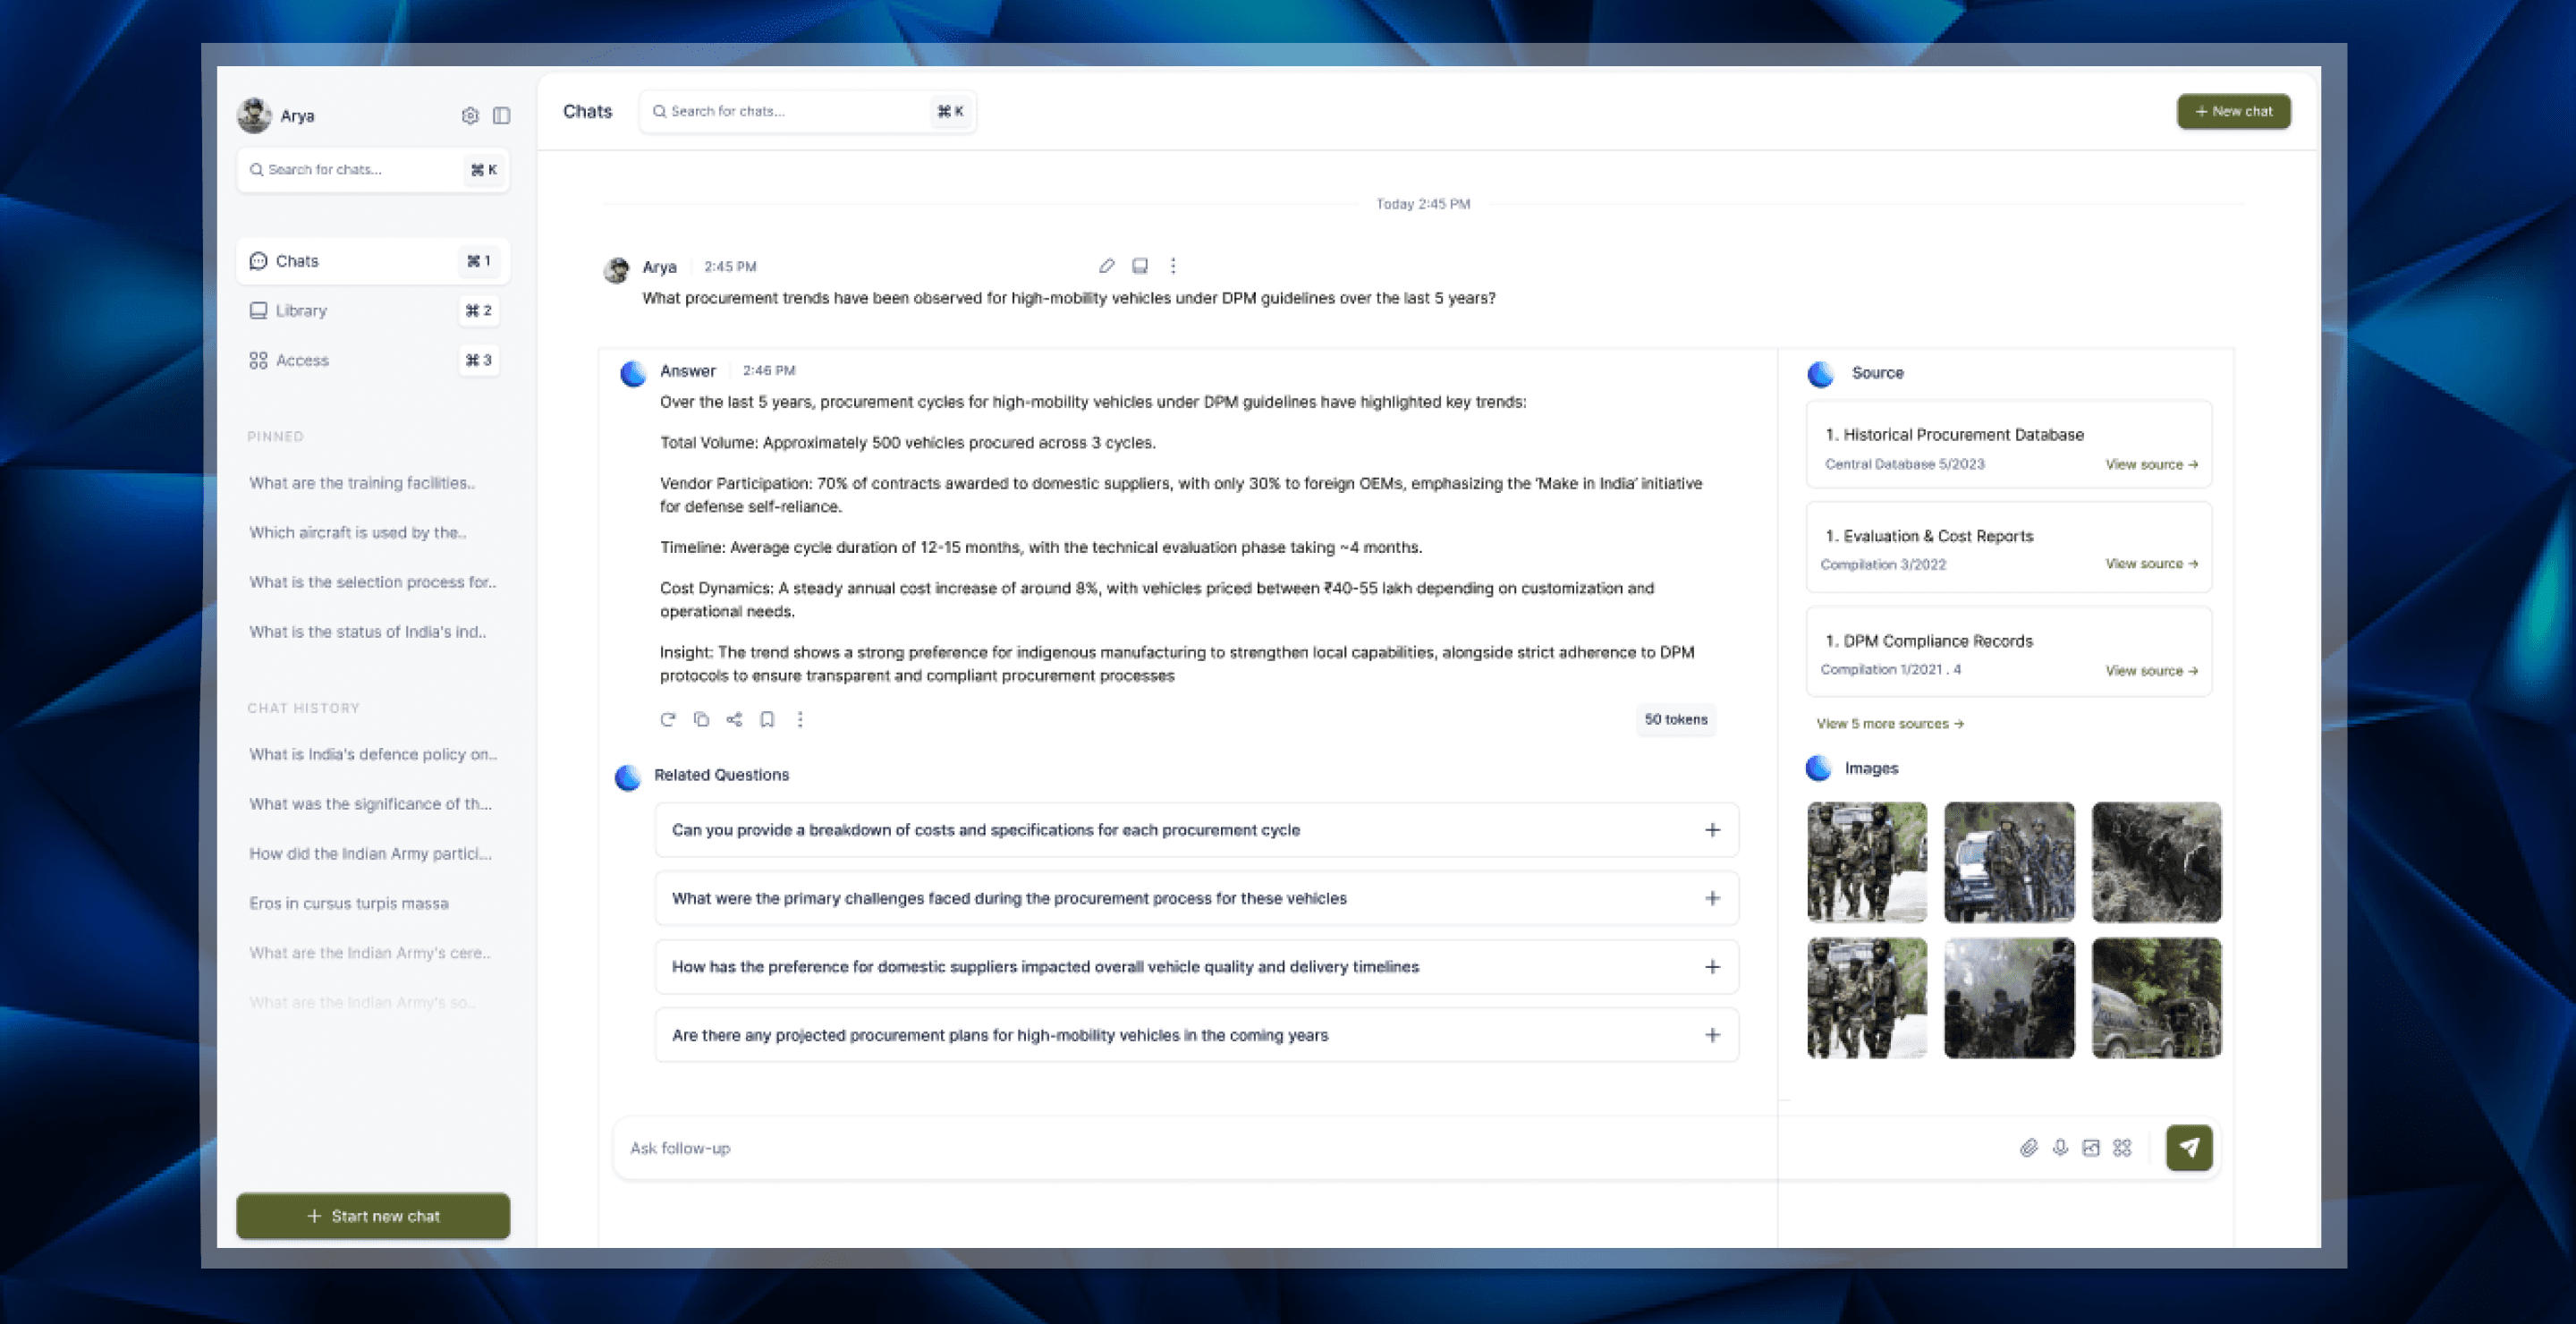Focus the Ask follow-up input field
This screenshot has height=1324, width=2576.
tap(1200, 1148)
